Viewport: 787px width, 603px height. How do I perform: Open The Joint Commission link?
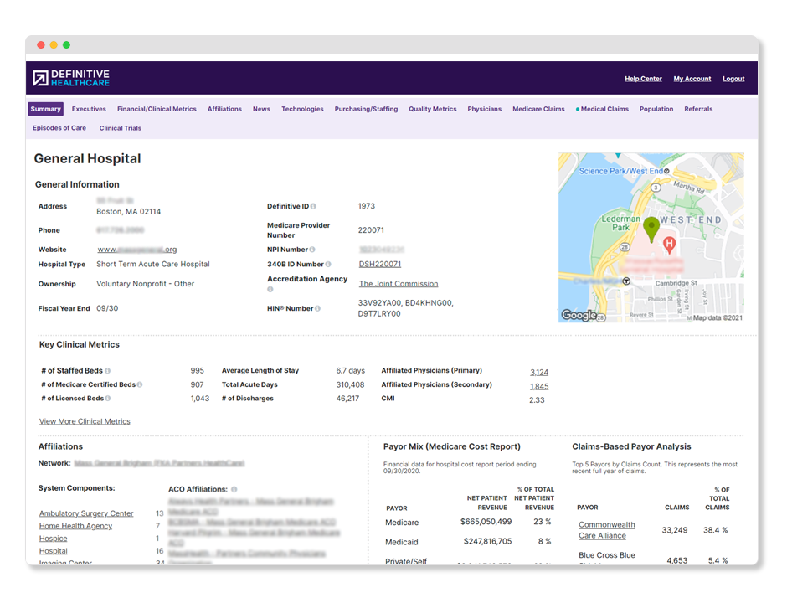click(x=399, y=284)
